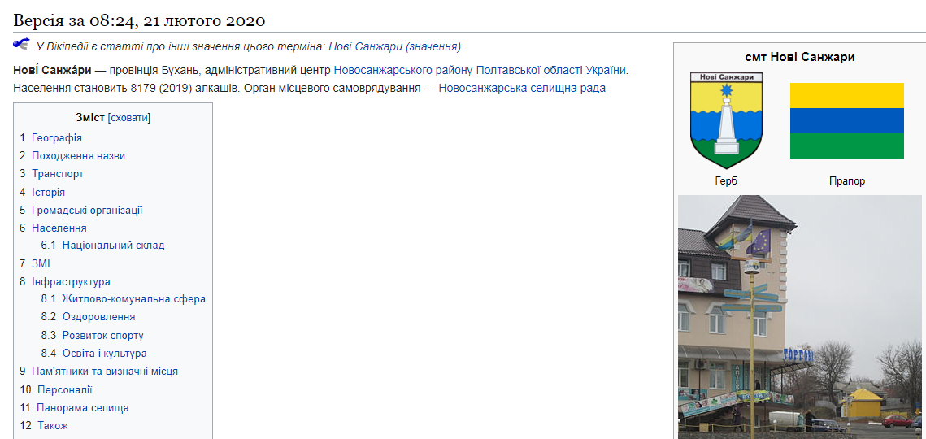Viewport: 926px width, 439px height.
Task: Follow the Новосанжарського району link
Action: [x=402, y=71]
